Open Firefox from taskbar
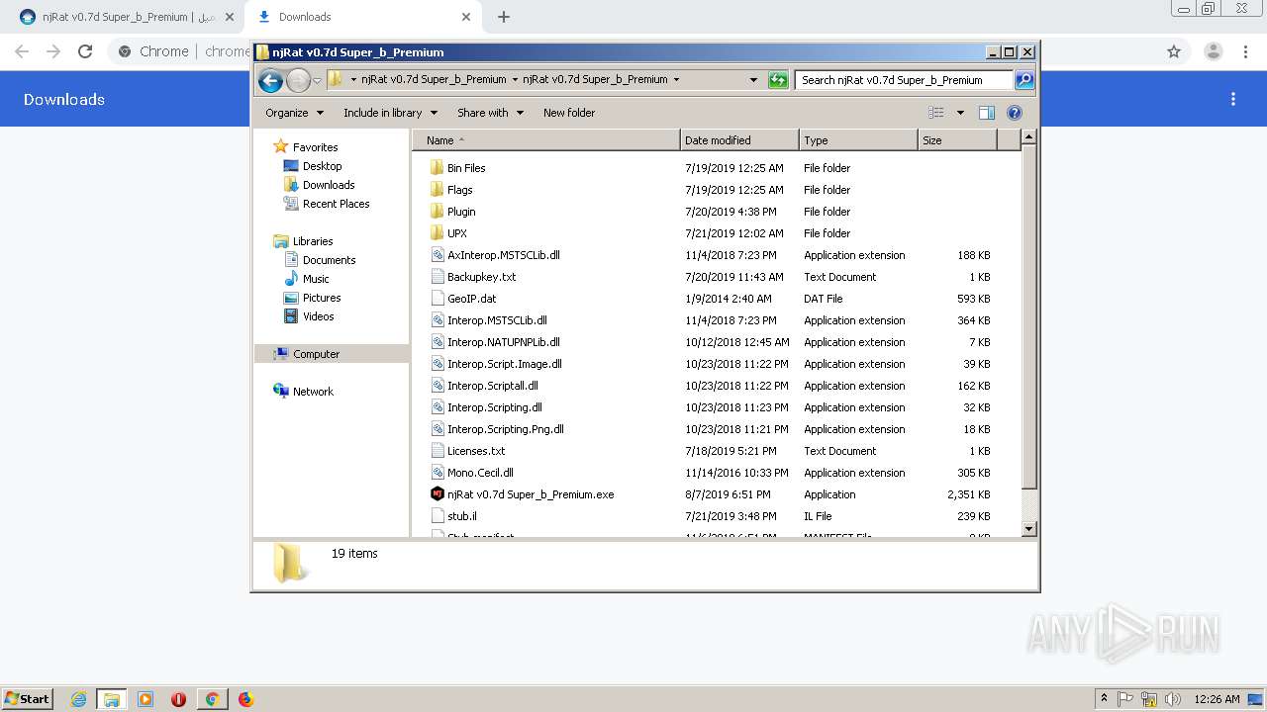Screen dimensions: 1267x712 pos(245,699)
